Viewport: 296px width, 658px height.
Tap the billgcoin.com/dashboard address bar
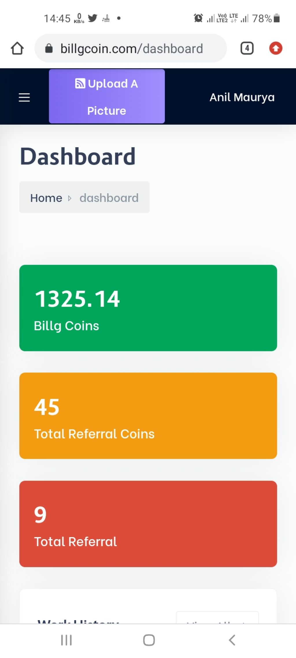click(131, 48)
